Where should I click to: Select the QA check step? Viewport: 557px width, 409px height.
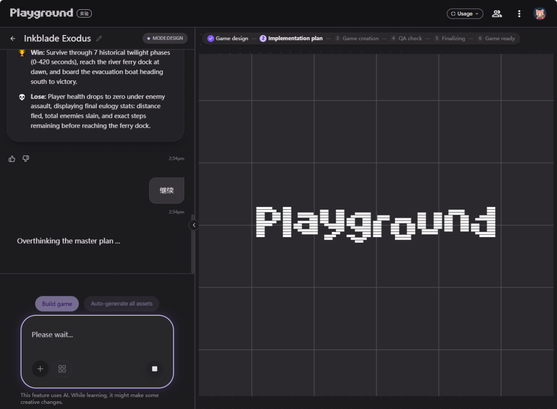[x=406, y=38]
